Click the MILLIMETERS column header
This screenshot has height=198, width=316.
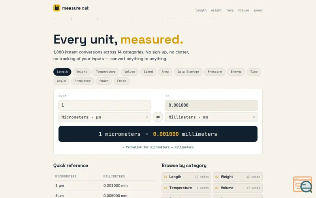tap(114, 176)
